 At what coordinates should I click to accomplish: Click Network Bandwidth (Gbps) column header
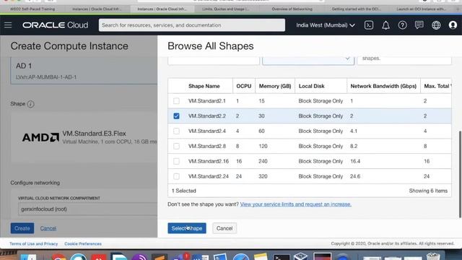(x=383, y=86)
